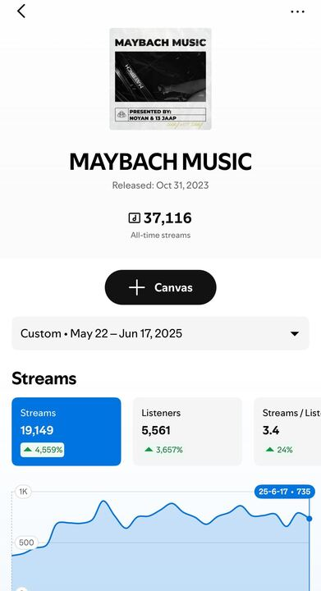
Task: Tap the green up-arrow beside 24%
Action: click(270, 450)
